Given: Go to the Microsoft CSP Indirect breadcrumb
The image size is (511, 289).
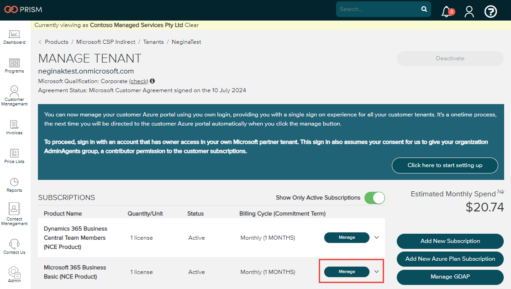Looking at the screenshot, I should pyautogui.click(x=105, y=42).
